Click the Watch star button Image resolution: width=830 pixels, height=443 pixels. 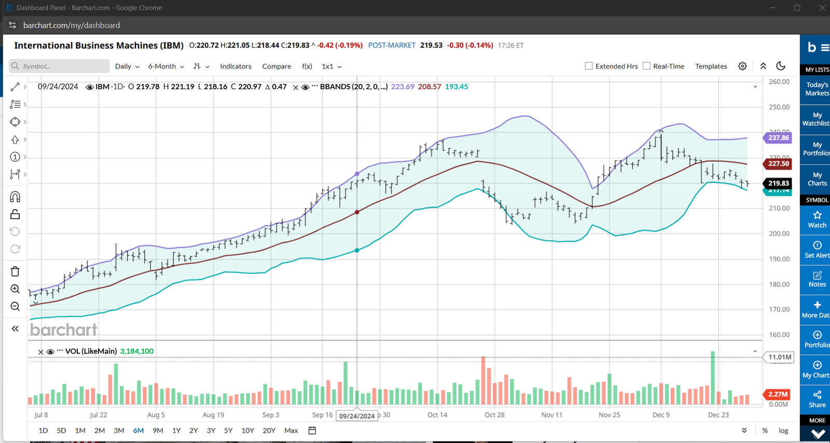click(817, 219)
